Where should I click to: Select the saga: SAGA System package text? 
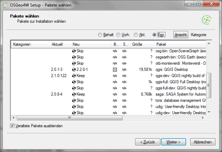click(x=180, y=94)
